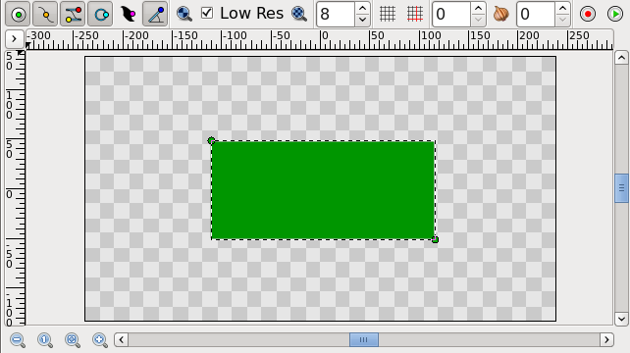Expand the side panel with the chevron button
Viewport: 630px width, 353px height.
pos(14,39)
